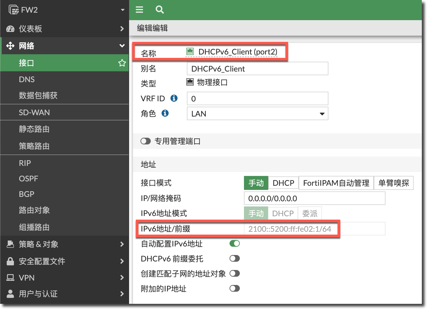Select FortiIPAM自动管理 interface mode
This screenshot has height=309, width=427.
coord(336,183)
